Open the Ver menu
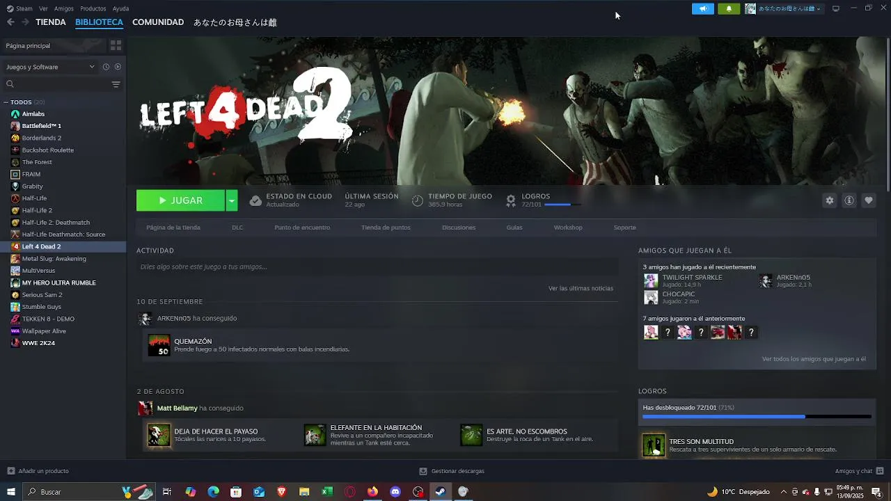The image size is (891, 501). coord(43,8)
